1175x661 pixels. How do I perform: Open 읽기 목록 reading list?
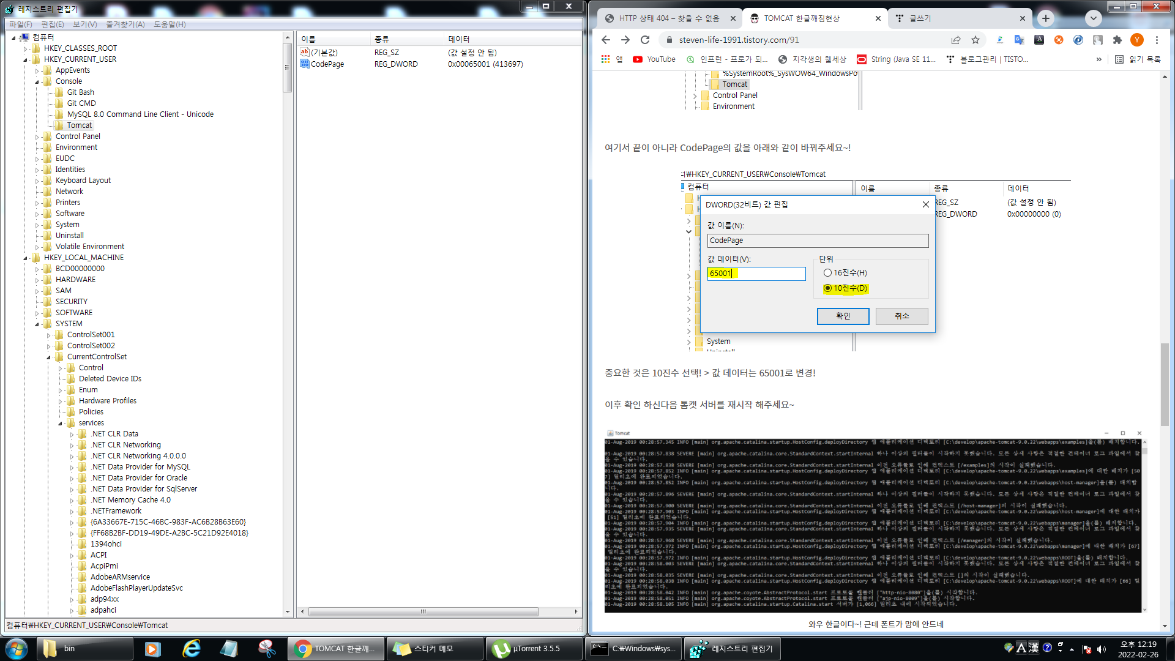(x=1138, y=59)
